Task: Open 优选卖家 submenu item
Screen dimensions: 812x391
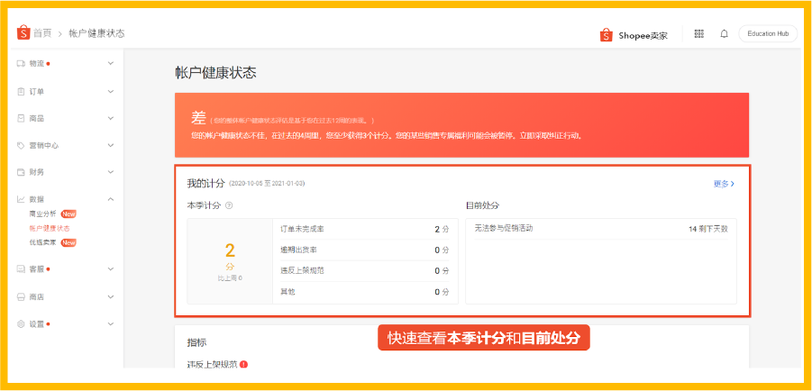Action: point(42,243)
